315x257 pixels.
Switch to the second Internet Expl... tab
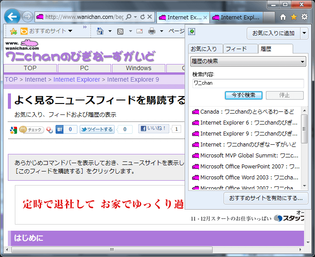(x=236, y=18)
